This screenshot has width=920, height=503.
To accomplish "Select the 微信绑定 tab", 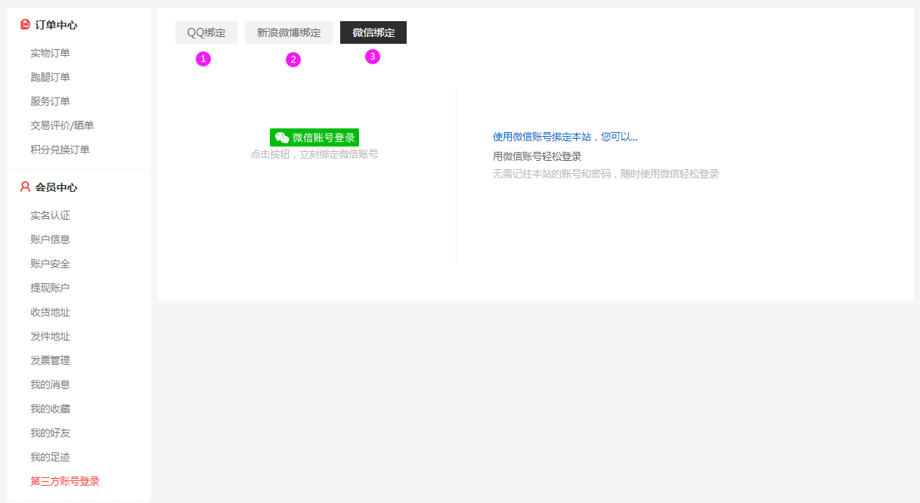I will pyautogui.click(x=373, y=32).
